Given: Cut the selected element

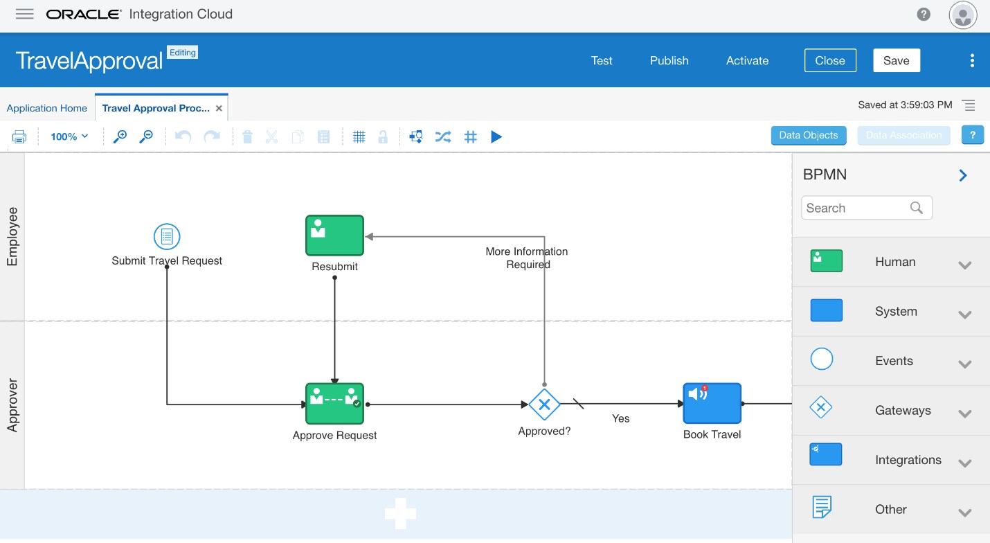Looking at the screenshot, I should click(271, 136).
